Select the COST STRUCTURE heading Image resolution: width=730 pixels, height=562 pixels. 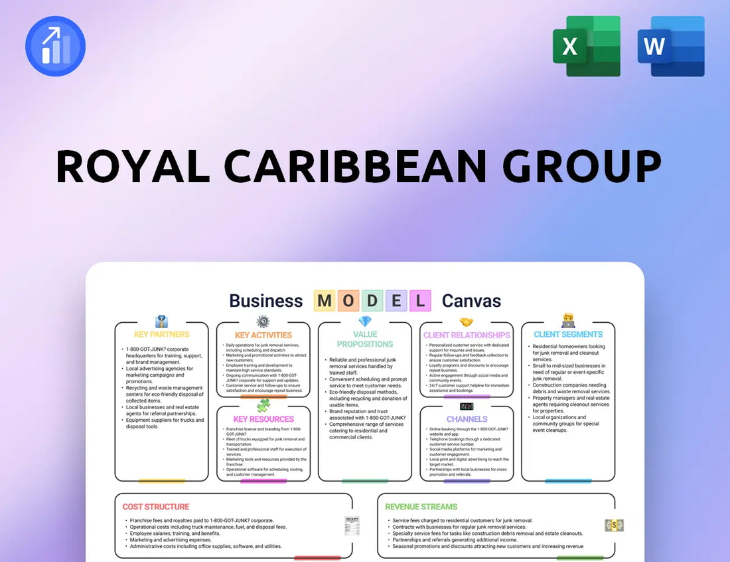point(156,507)
